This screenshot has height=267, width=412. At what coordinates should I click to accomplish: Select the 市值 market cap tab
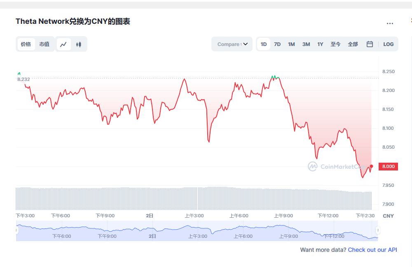coord(44,44)
